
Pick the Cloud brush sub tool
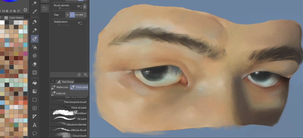tap(68, 135)
